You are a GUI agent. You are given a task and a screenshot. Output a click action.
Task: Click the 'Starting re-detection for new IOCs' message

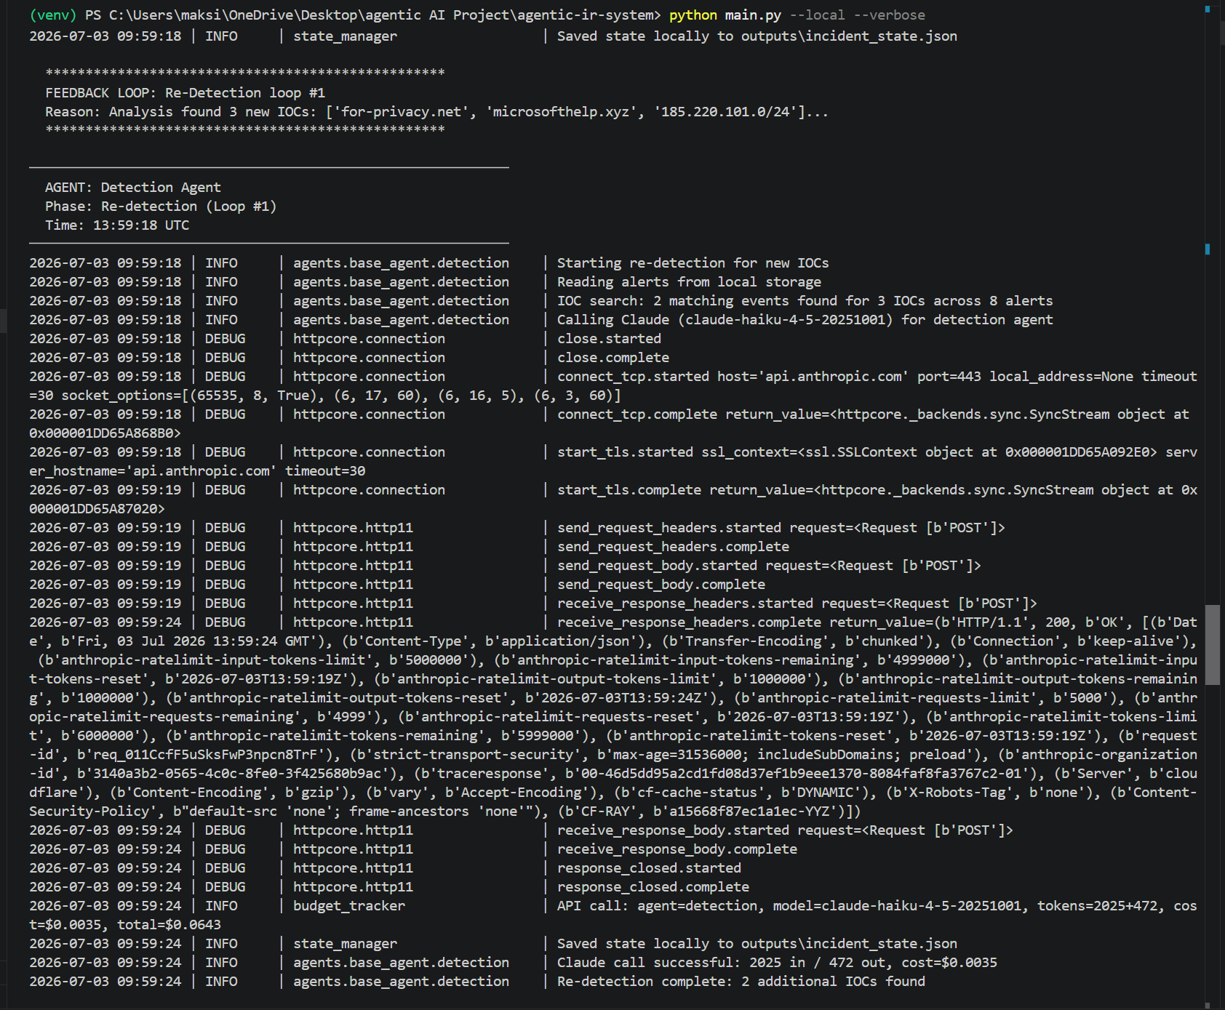693,263
